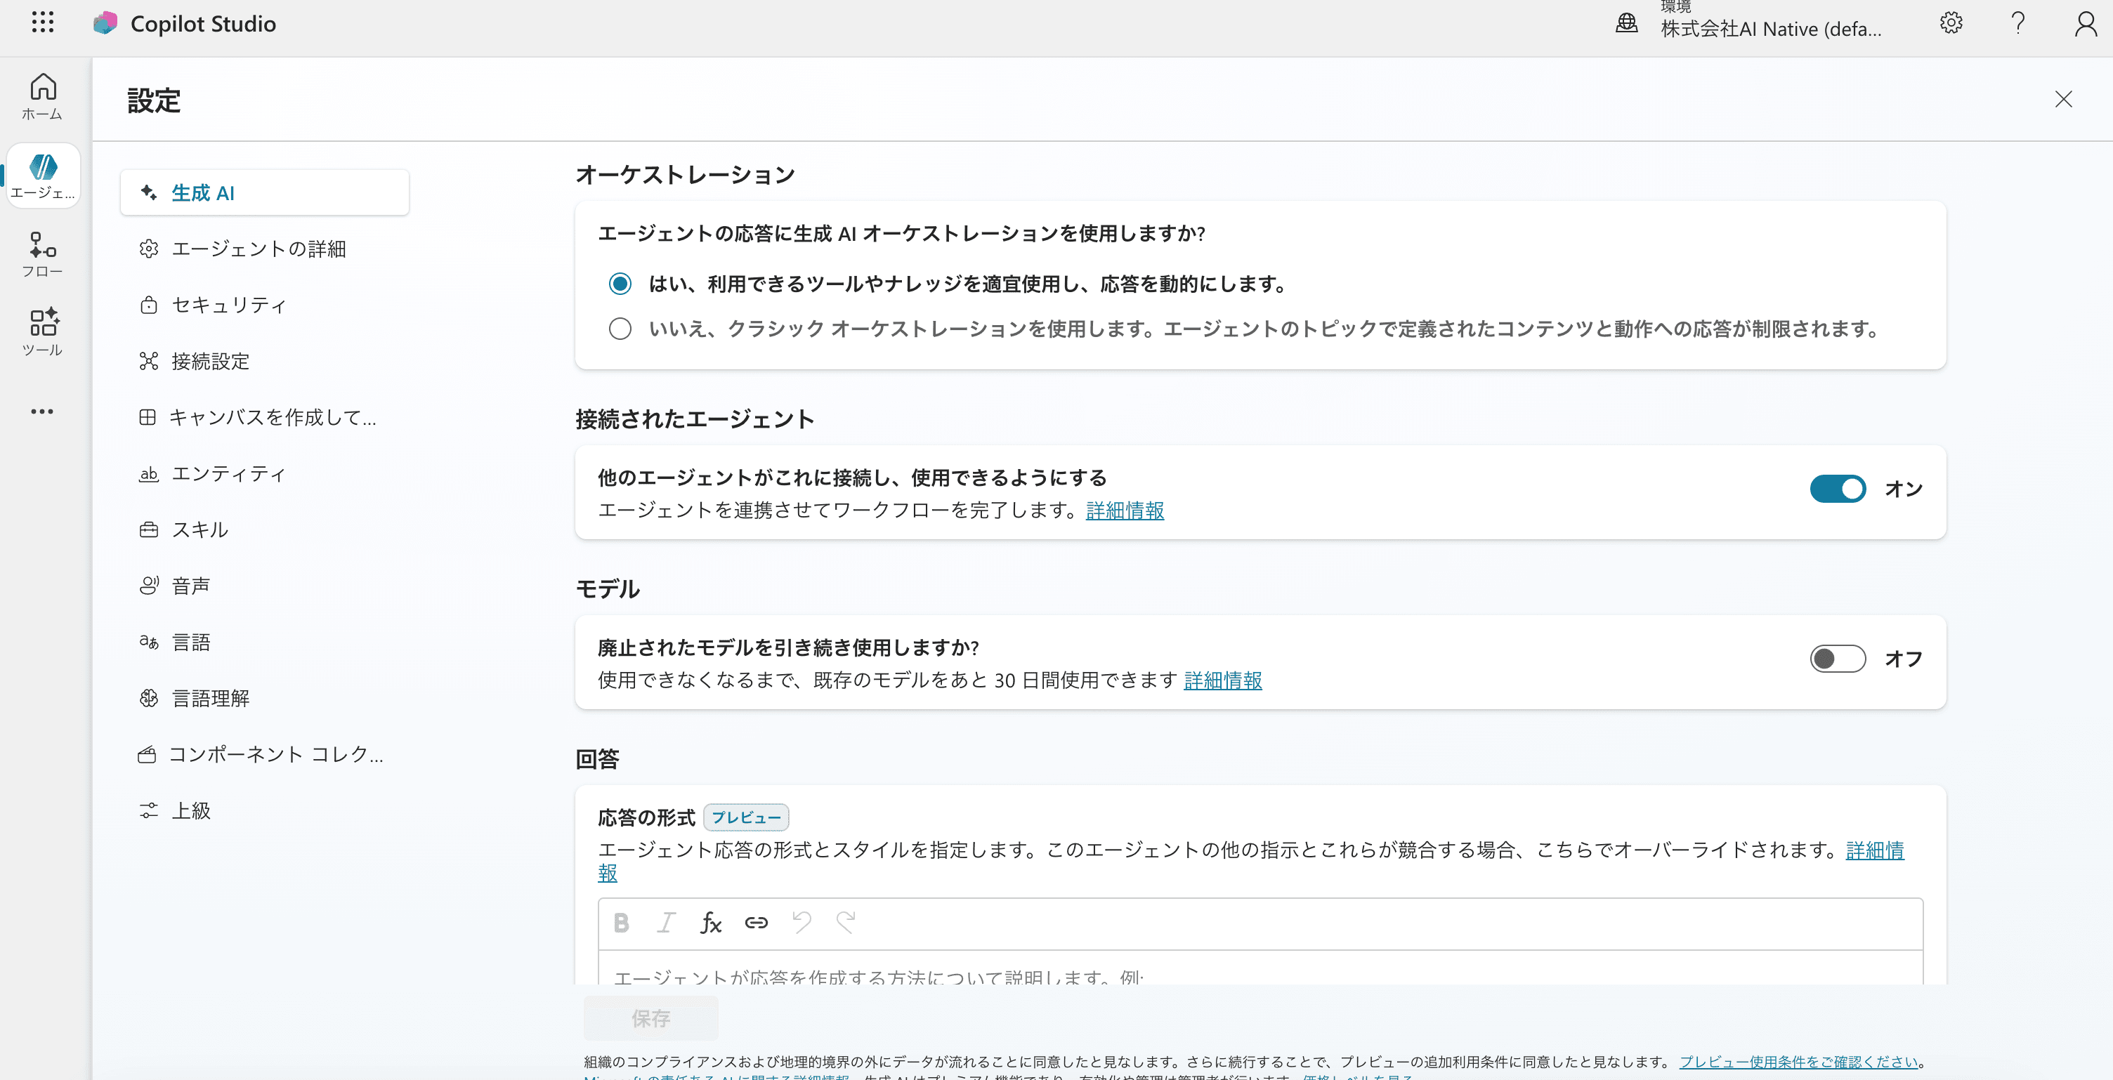Open エンティティ settings section

click(x=264, y=473)
